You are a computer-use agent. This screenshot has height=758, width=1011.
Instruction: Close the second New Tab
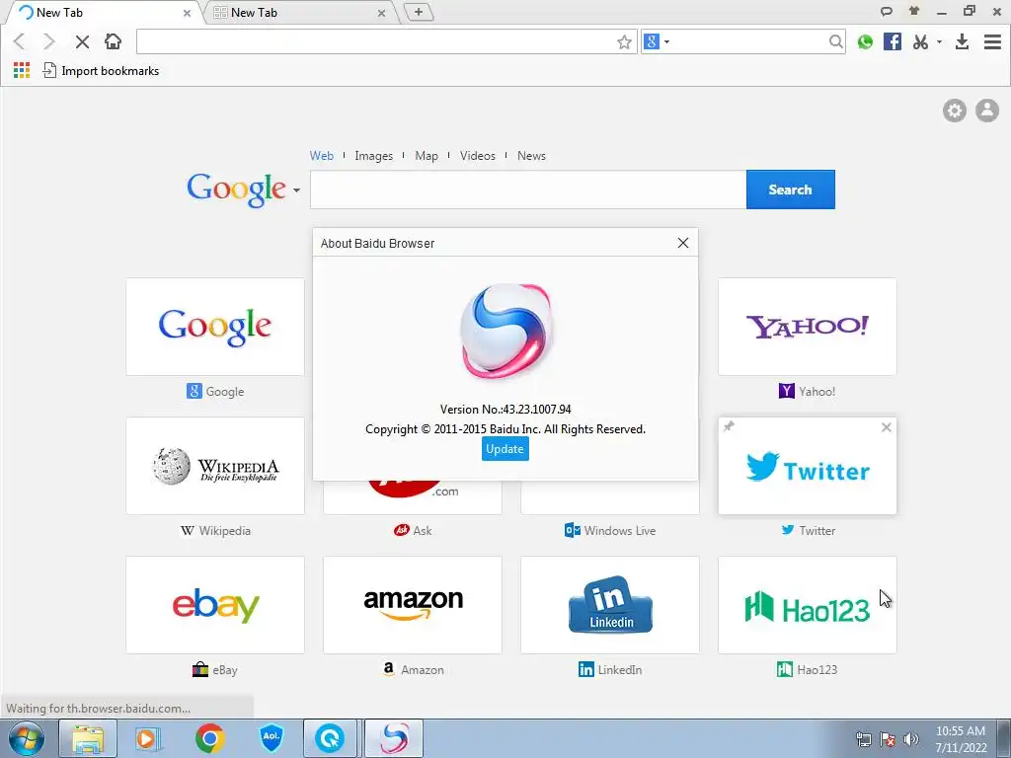click(x=382, y=13)
